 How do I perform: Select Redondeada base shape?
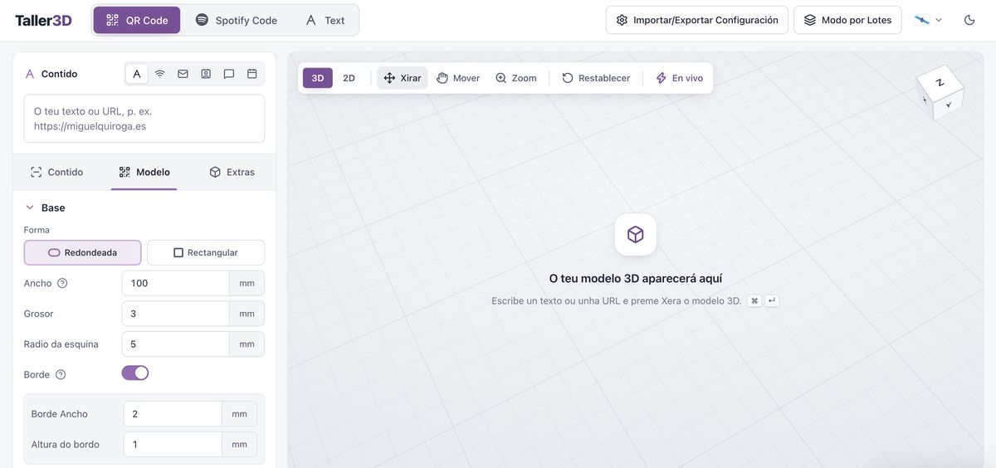83,252
